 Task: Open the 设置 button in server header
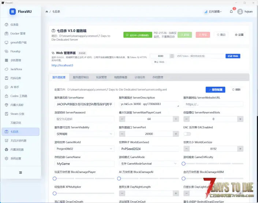tap(239, 35)
